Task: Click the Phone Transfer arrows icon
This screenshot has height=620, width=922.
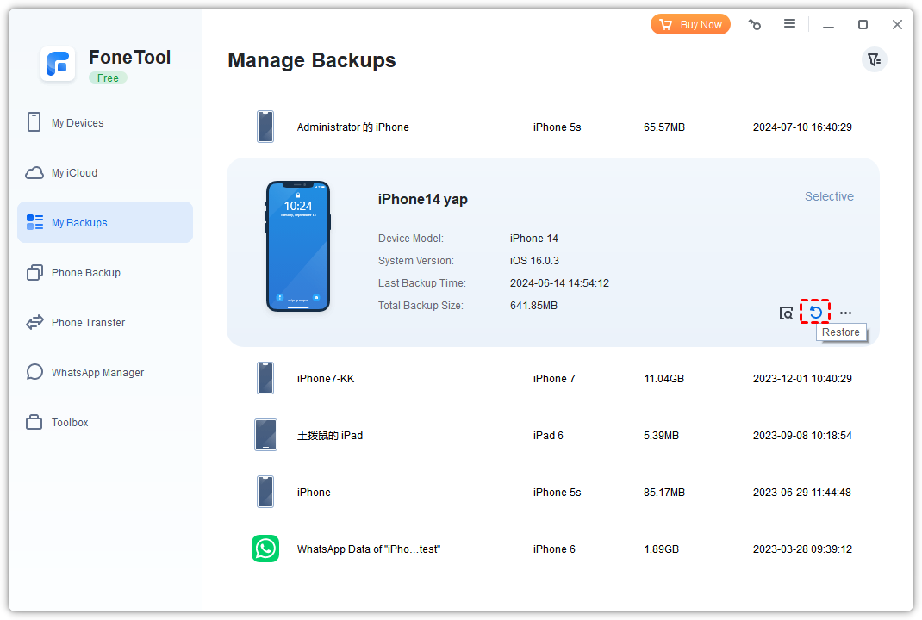Action: (x=34, y=322)
